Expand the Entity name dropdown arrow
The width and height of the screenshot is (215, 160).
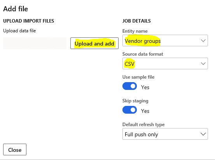[x=203, y=40]
